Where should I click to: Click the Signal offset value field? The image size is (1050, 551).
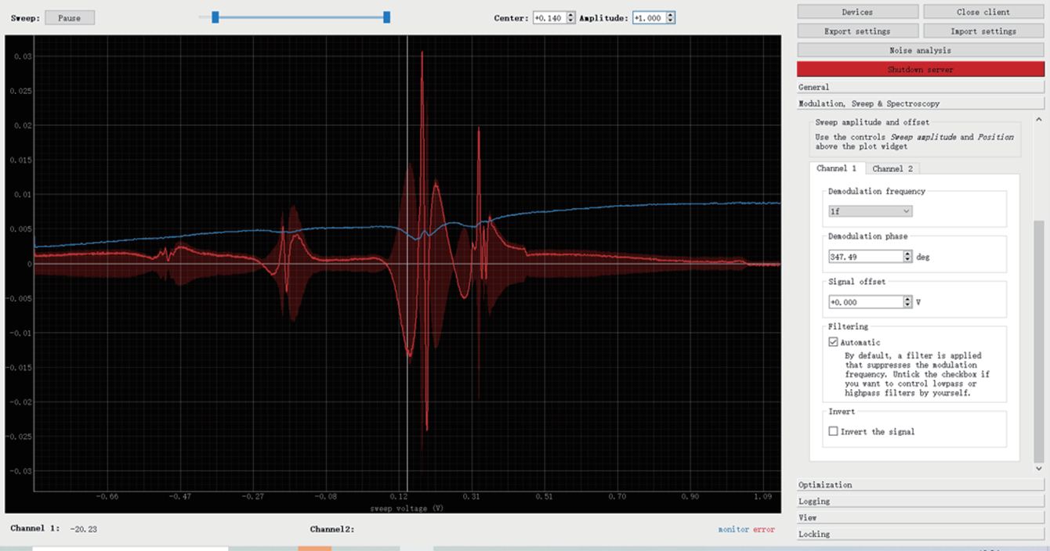(x=864, y=302)
